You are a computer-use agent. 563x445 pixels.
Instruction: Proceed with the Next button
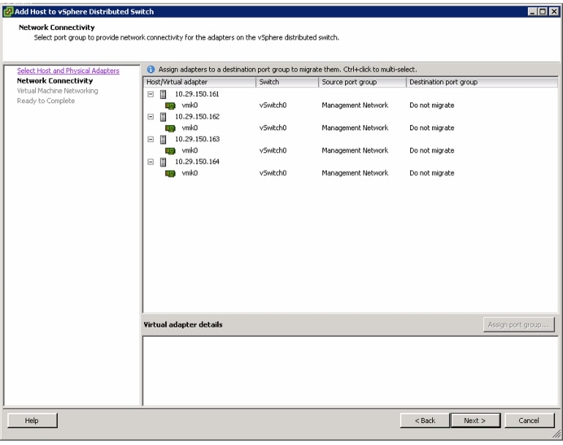click(475, 421)
